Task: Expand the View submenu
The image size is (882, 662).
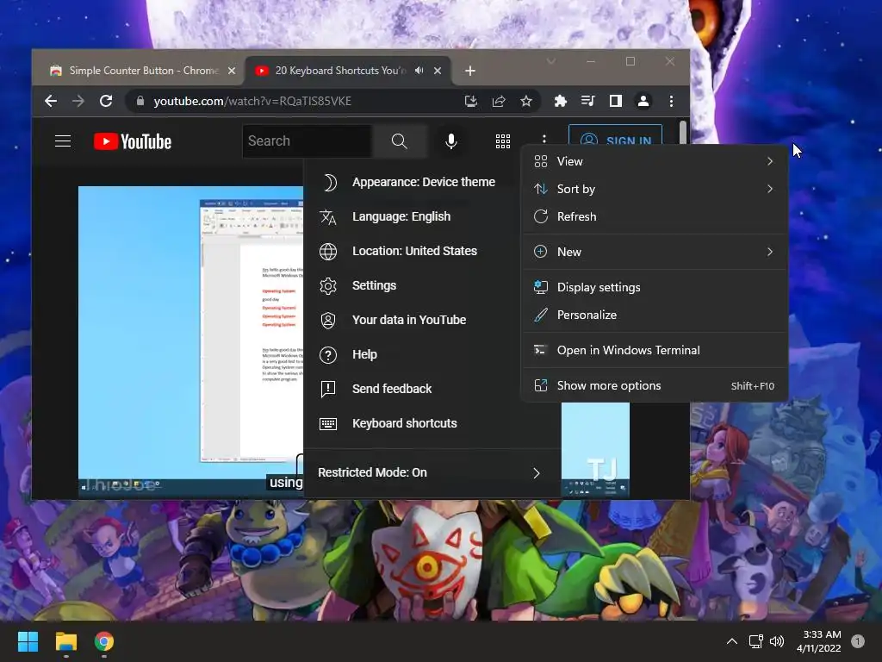Action: pos(655,161)
